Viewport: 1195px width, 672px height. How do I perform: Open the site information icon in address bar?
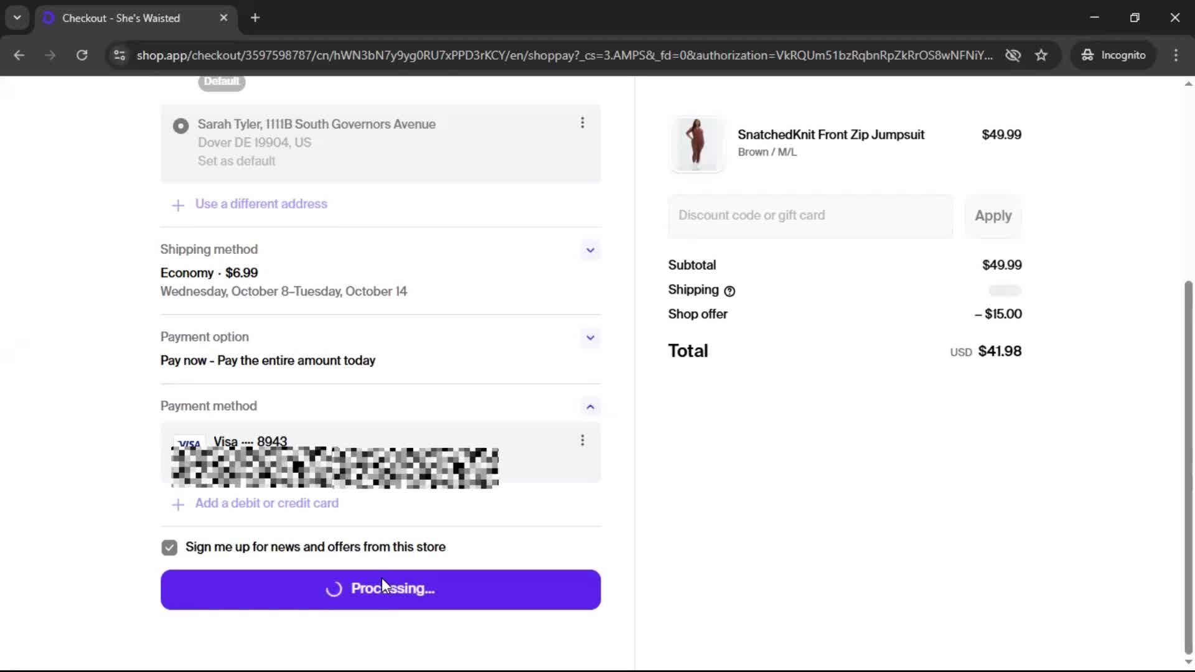click(x=119, y=55)
